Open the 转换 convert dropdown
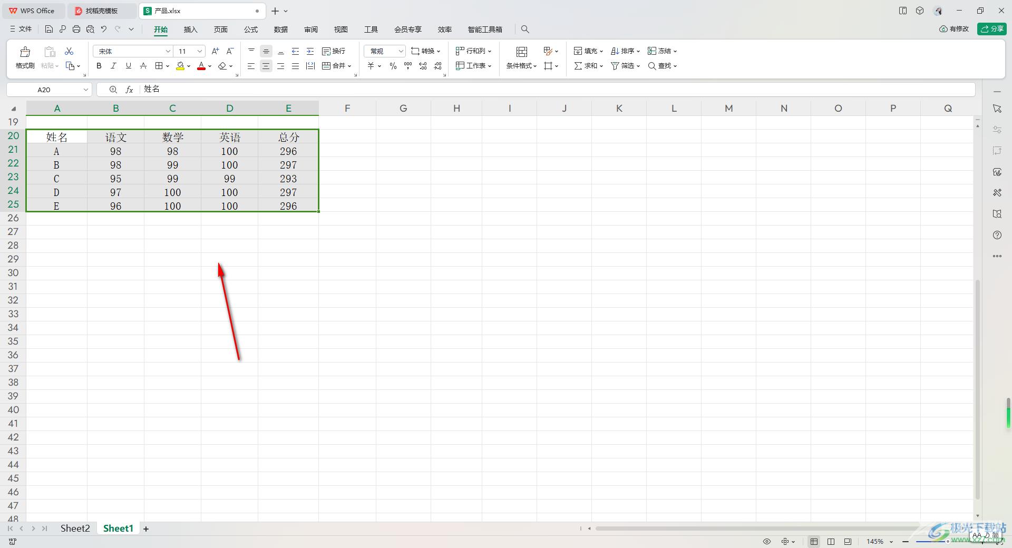 tap(426, 51)
